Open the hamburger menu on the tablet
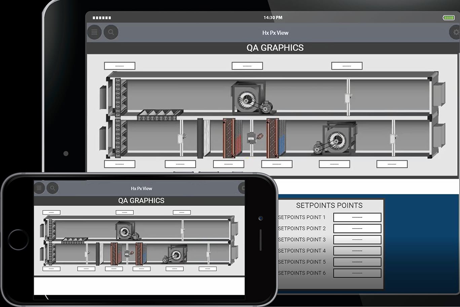Screen dimensions: 460x307 pyautogui.click(x=94, y=32)
